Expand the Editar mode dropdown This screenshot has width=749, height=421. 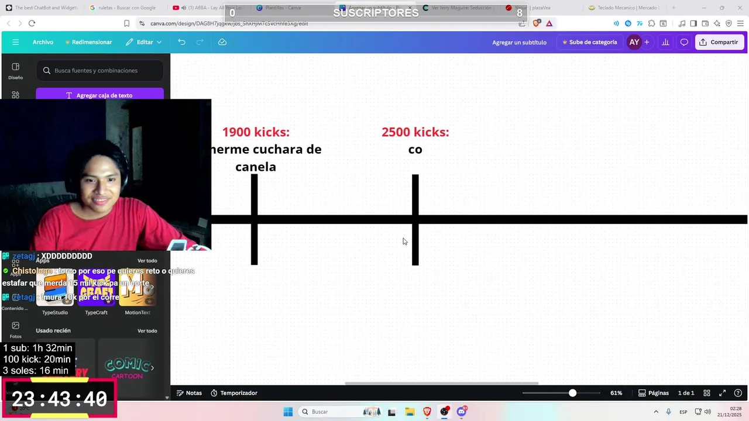[144, 42]
